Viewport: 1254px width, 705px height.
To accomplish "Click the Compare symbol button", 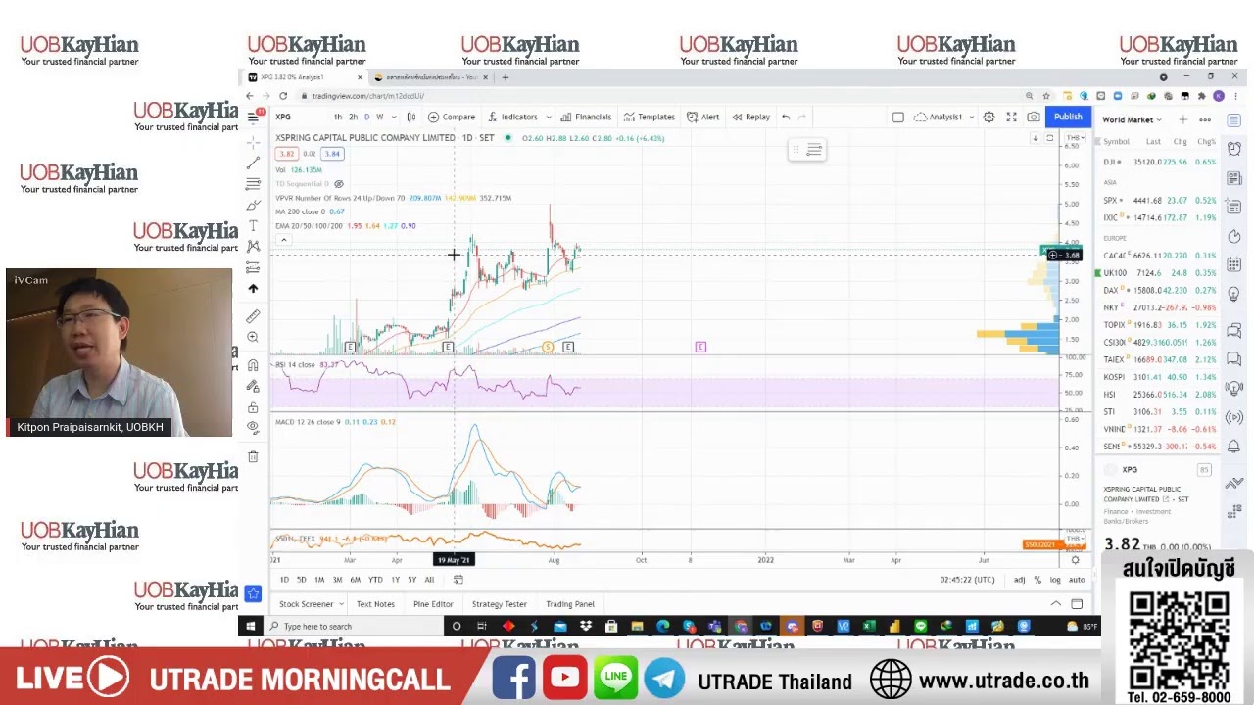I will click(x=452, y=117).
